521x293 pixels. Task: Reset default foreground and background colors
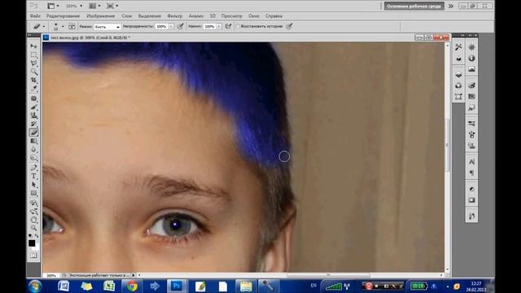coord(30,235)
